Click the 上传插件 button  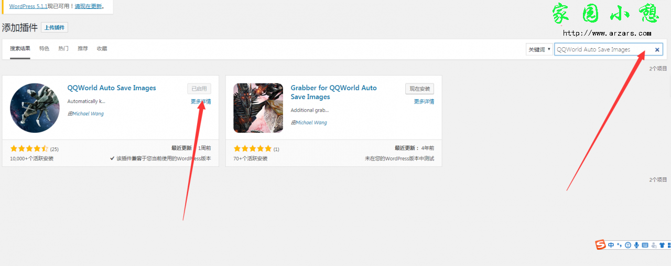click(x=55, y=28)
